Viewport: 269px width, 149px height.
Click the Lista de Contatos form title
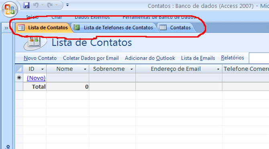pyautogui.click(x=92, y=42)
